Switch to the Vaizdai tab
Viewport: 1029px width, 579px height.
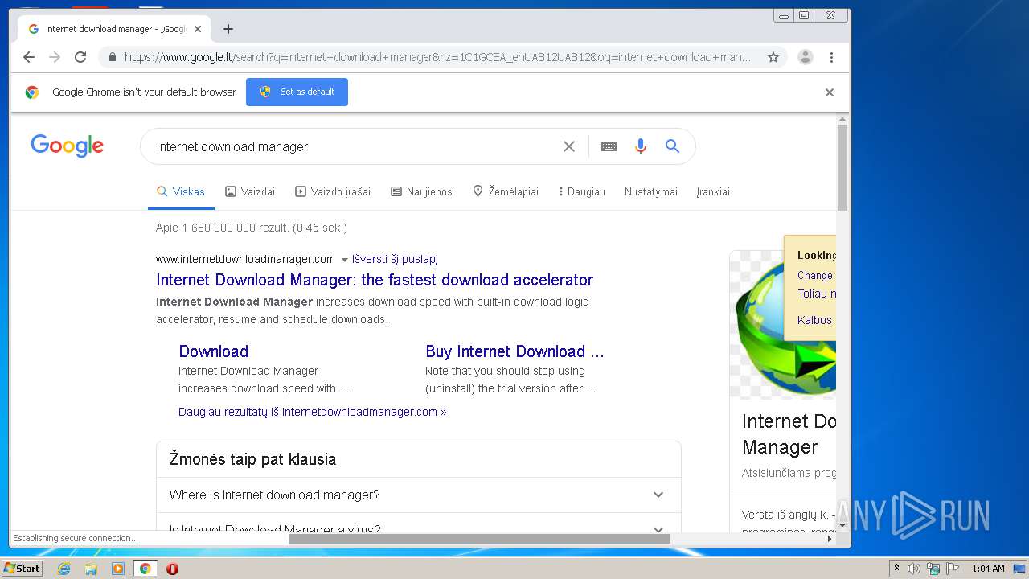250,191
